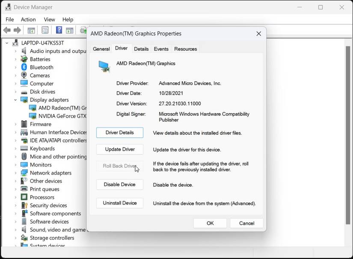Click the Back navigation arrow
Screen dimensions: 353x259
click(x=6, y=30)
